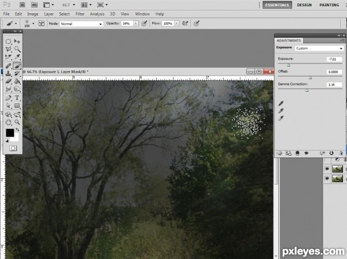Launch Adobe Bridge from the top bar
The image size is (347, 259).
(x=22, y=5)
